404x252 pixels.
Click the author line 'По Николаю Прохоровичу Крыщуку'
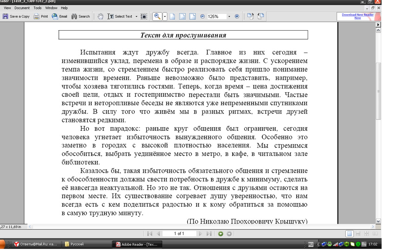(247, 221)
